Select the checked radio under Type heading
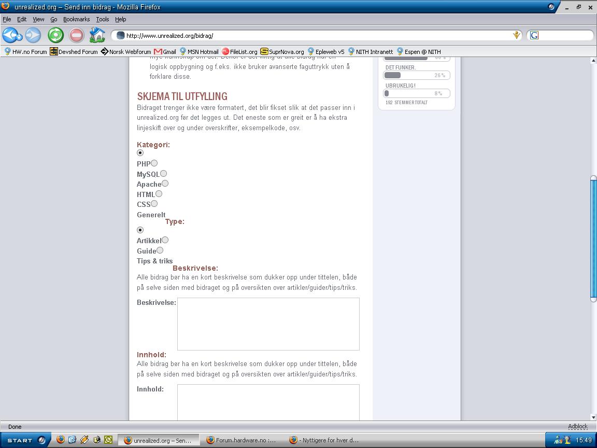The height and width of the screenshot is (448, 597). tap(140, 230)
